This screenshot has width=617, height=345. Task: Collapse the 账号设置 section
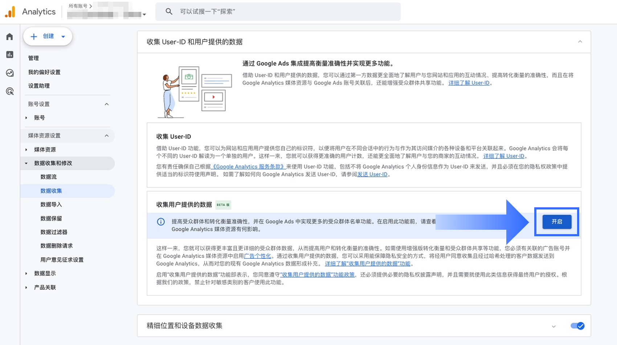107,104
